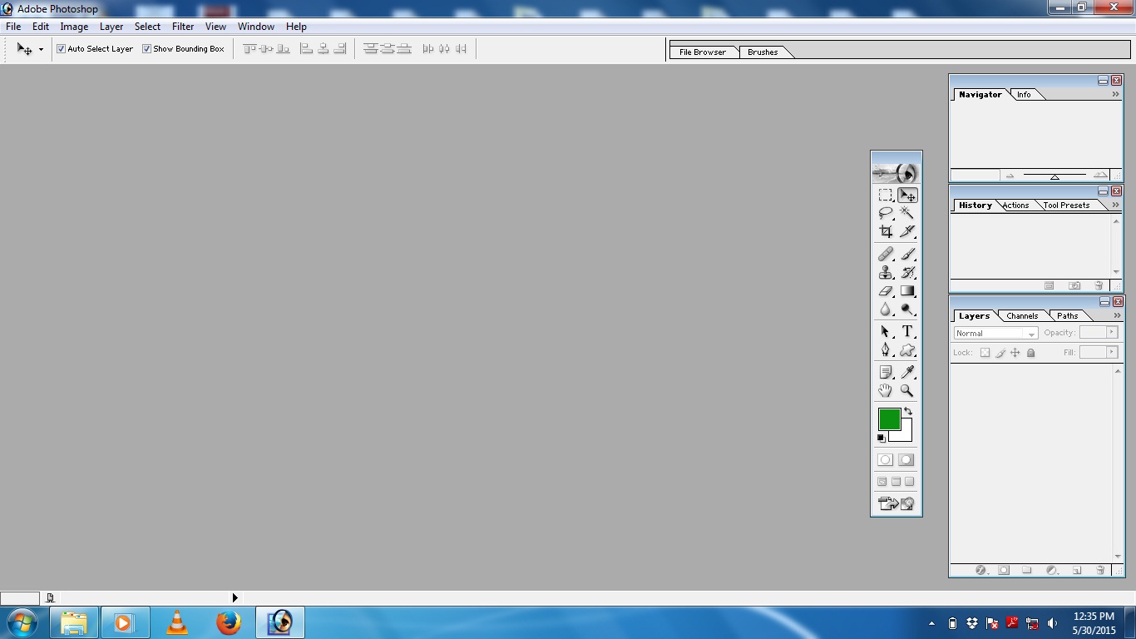Uncheck Show Bounding Box option
This screenshot has height=639, width=1136.
click(147, 48)
